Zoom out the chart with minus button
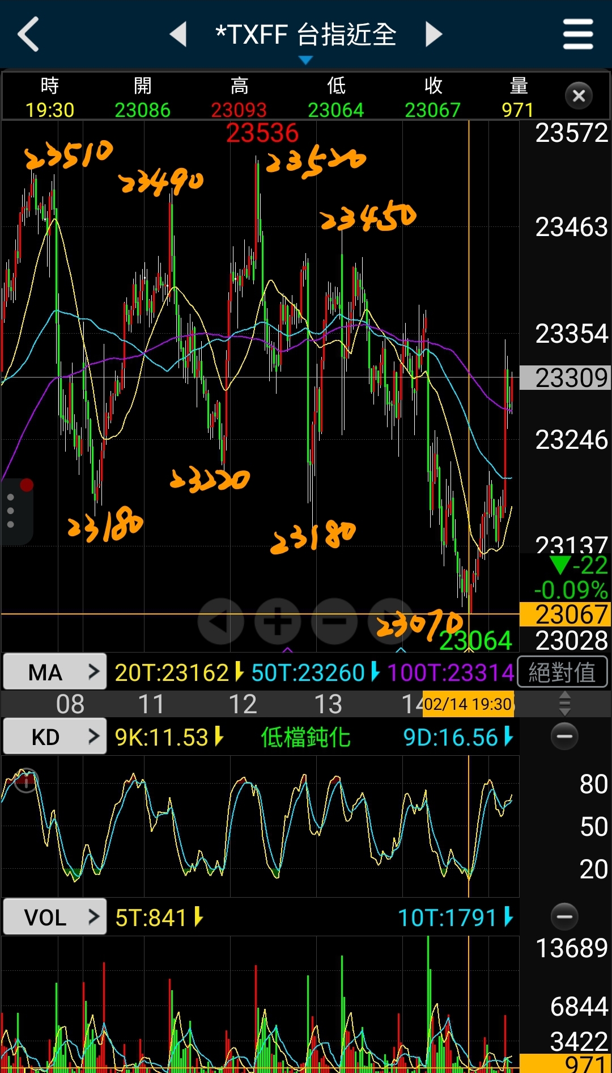612x1073 pixels. coord(334,621)
